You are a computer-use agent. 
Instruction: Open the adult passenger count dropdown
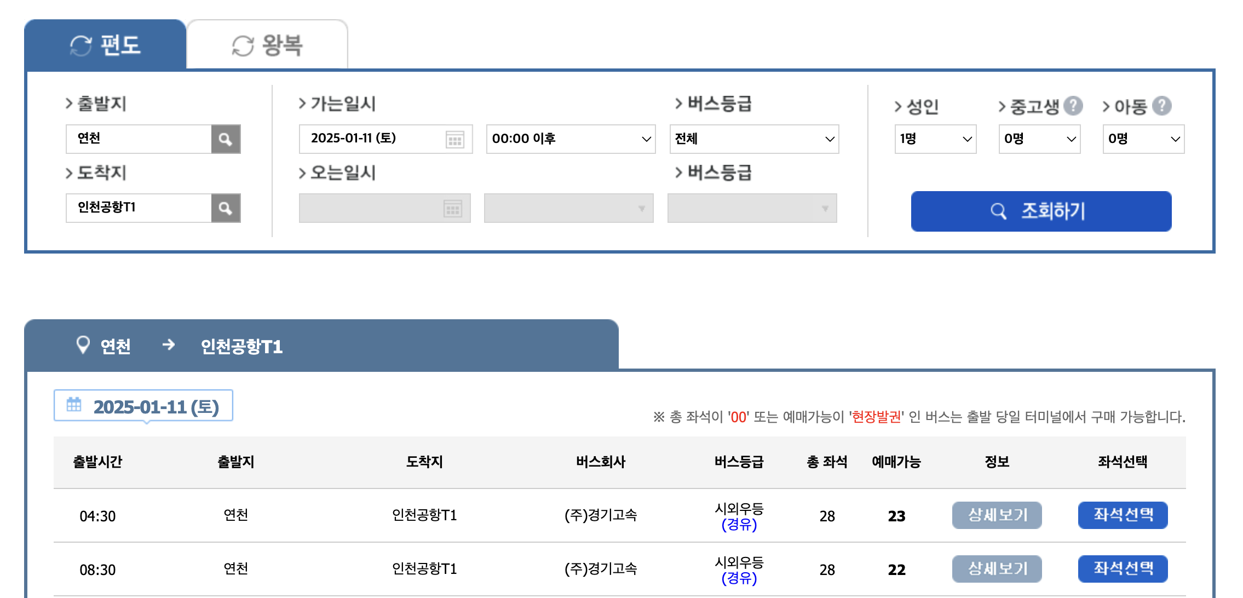935,139
